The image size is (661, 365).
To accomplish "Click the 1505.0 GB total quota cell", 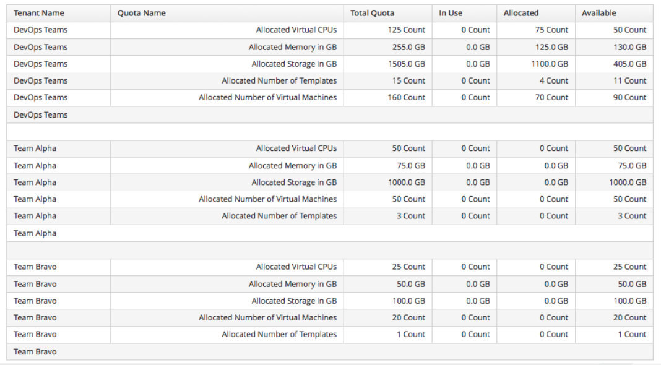I will tap(405, 64).
